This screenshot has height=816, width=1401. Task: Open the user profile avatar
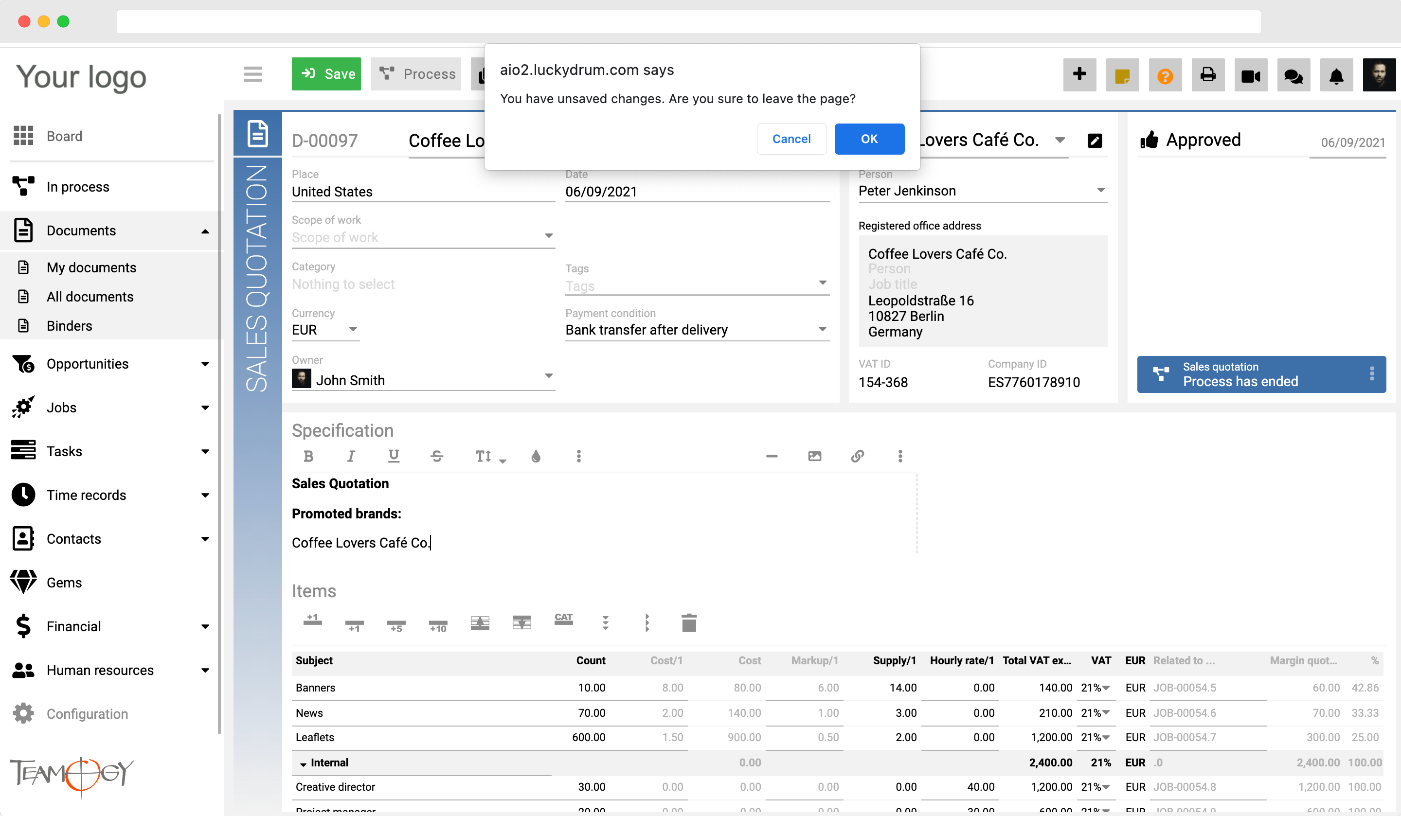1379,74
